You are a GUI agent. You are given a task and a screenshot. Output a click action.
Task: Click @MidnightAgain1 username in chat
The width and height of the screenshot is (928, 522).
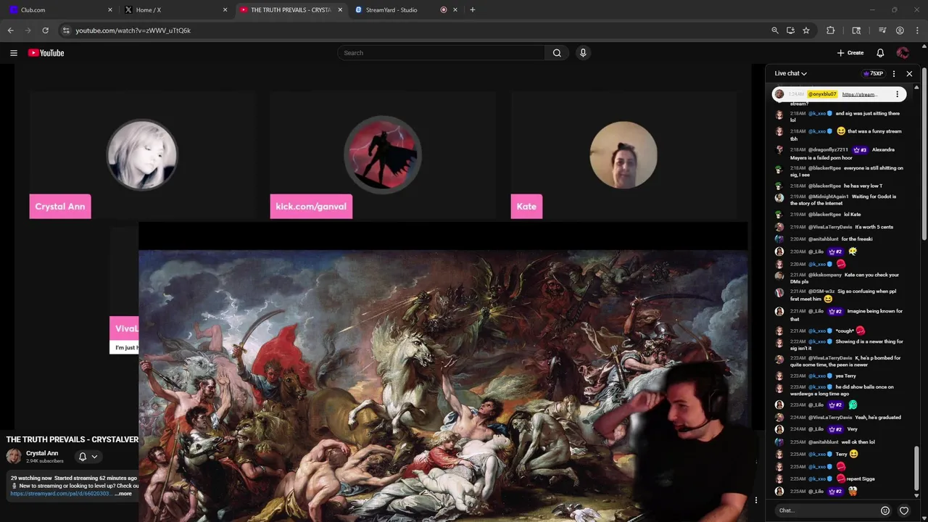(x=829, y=196)
